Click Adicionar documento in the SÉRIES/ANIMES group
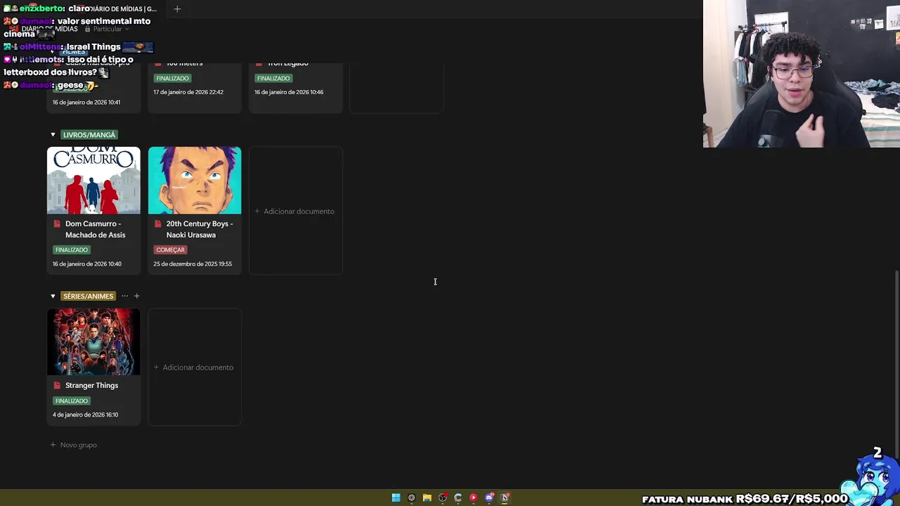900x506 pixels. point(194,367)
